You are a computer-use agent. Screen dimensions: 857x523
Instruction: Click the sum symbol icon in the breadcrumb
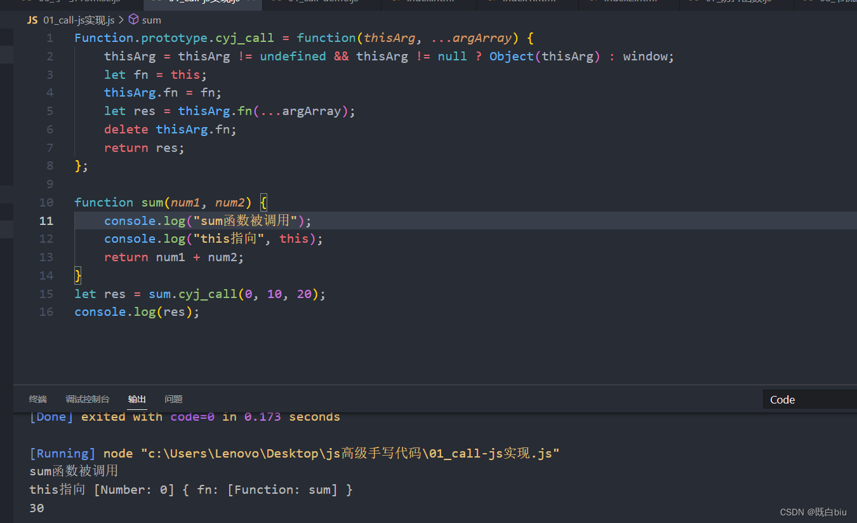click(133, 20)
